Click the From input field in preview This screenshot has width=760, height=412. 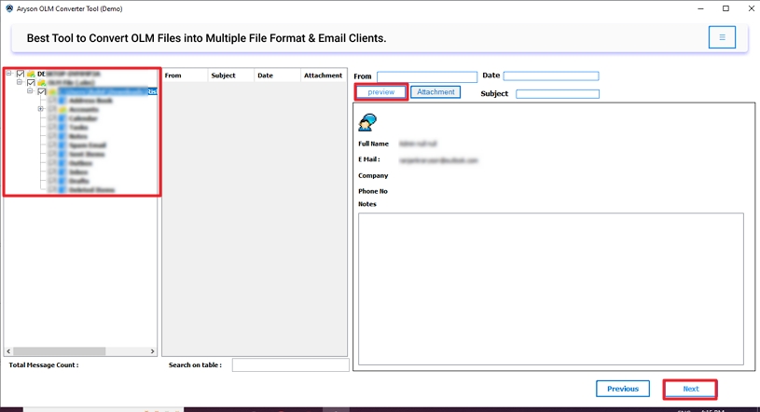pyautogui.click(x=427, y=77)
